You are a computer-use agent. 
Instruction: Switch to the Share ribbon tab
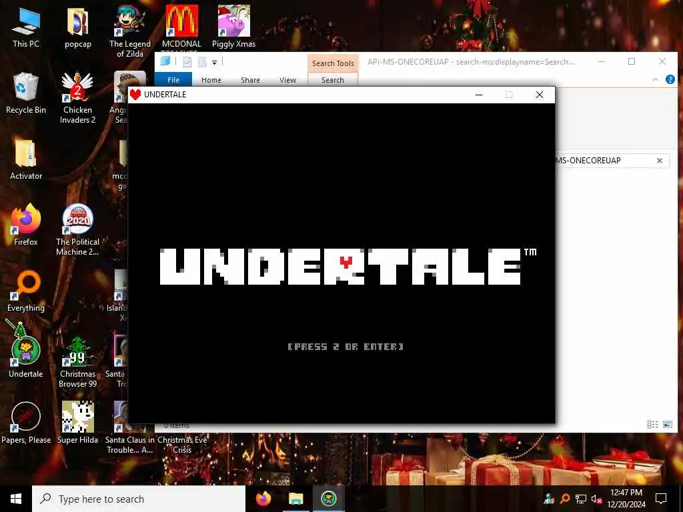click(x=251, y=80)
